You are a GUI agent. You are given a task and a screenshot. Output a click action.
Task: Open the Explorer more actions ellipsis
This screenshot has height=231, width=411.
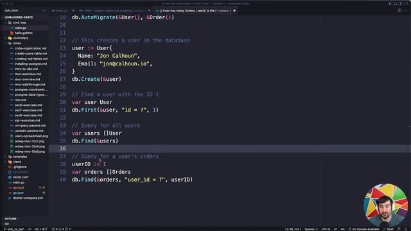click(43, 11)
